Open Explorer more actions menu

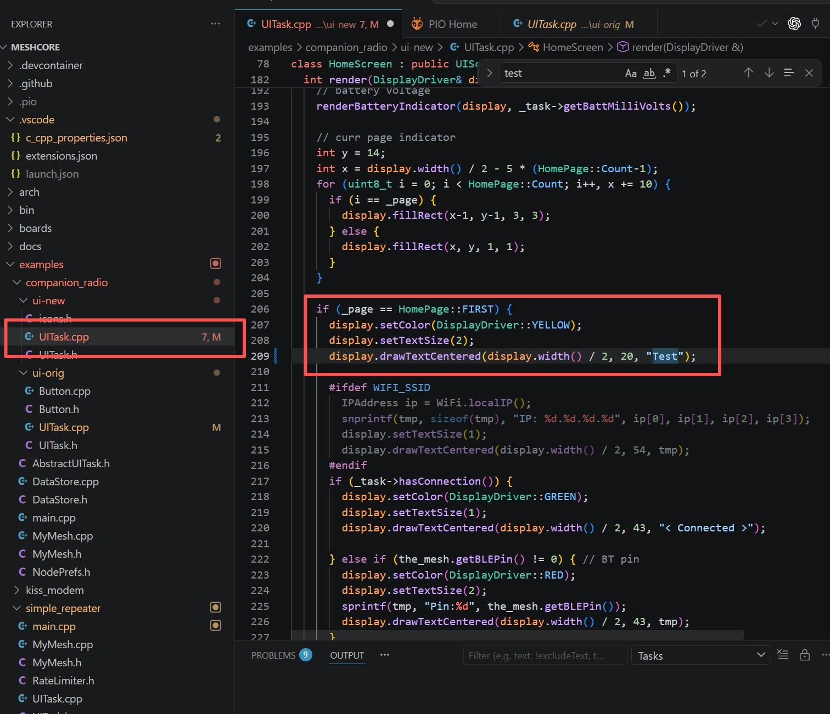215,24
